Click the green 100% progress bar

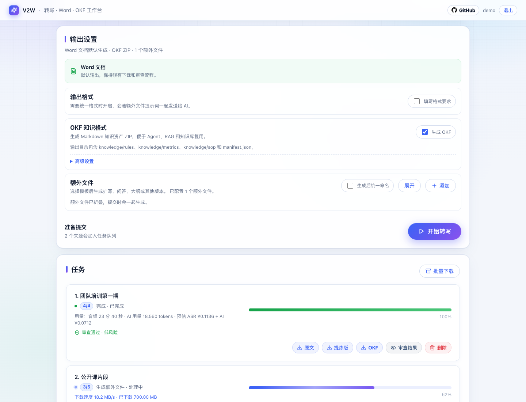[350, 310]
